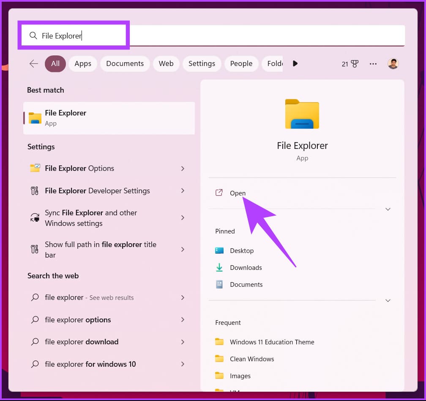Search web for file explorer for windows 10
Image resolution: width=426 pixels, height=401 pixels.
pyautogui.click(x=109, y=364)
